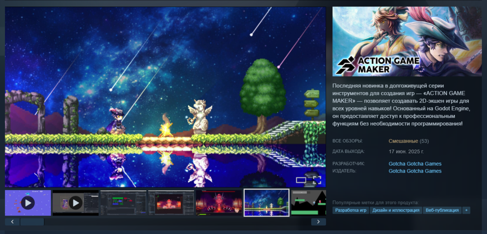
Task: Select the 'Разработка игр' tag
Action: (x=351, y=210)
